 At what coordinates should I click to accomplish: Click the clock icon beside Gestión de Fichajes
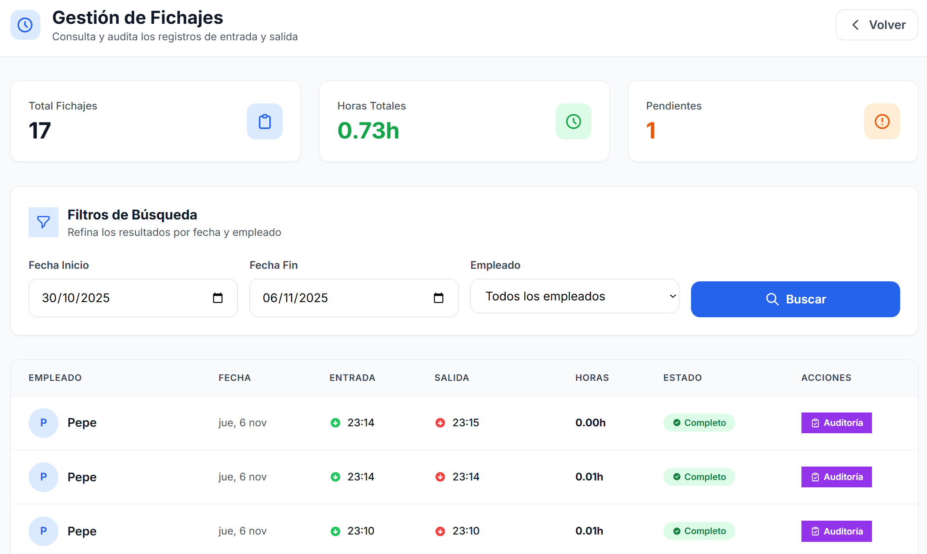point(25,25)
